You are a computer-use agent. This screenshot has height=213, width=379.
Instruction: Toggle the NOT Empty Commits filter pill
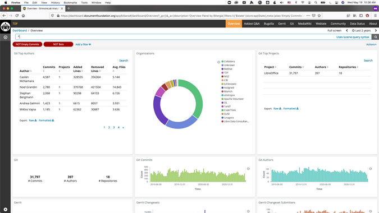point(28,44)
